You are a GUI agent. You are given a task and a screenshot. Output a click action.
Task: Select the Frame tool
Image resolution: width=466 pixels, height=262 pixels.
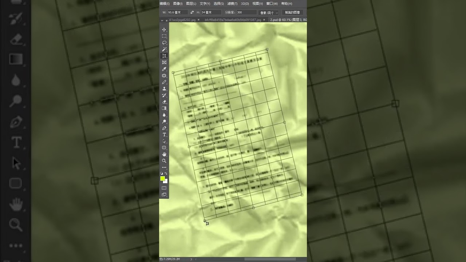(x=164, y=63)
